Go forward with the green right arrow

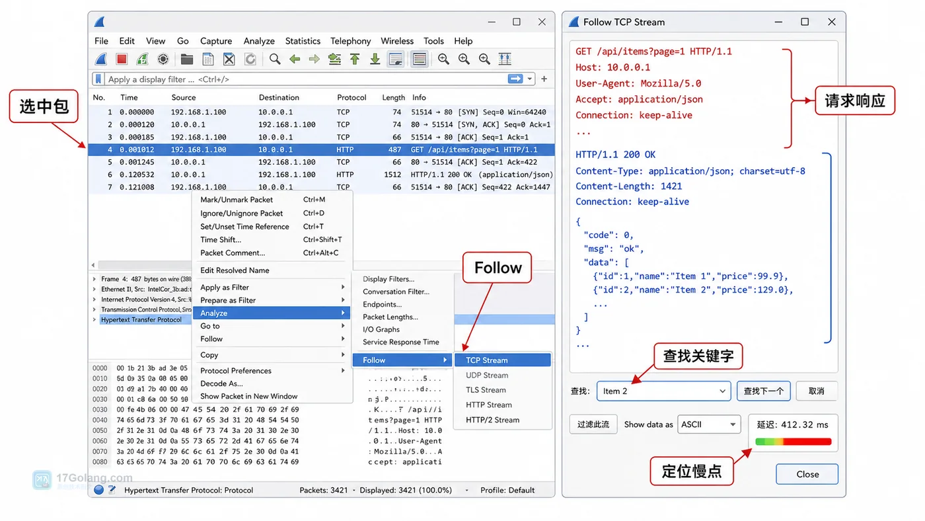[314, 60]
